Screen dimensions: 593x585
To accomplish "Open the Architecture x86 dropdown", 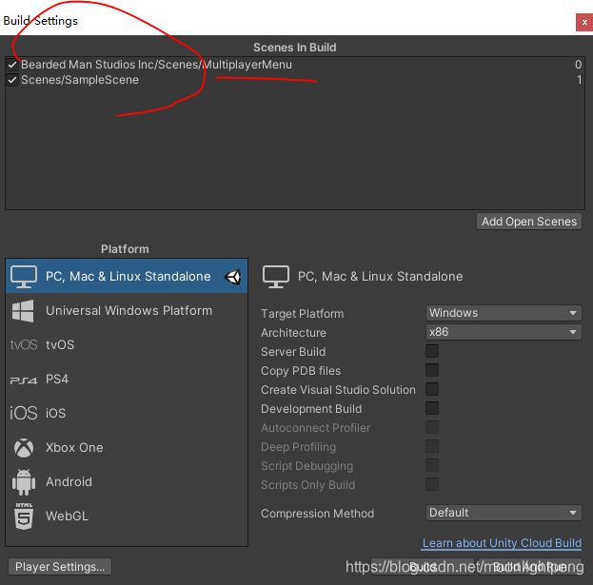I will (x=504, y=332).
